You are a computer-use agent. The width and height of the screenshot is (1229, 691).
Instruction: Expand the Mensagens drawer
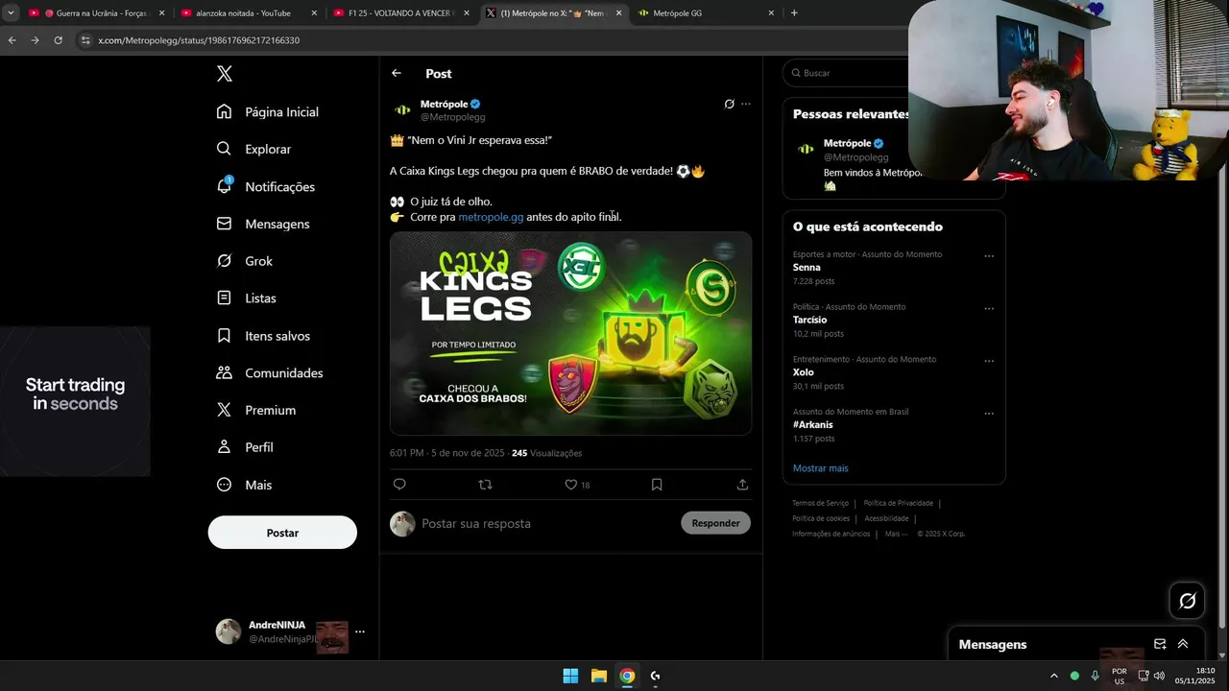[1183, 644]
